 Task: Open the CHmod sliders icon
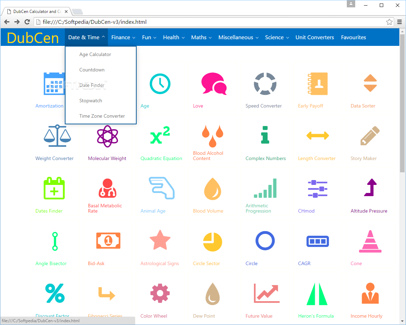(x=318, y=189)
